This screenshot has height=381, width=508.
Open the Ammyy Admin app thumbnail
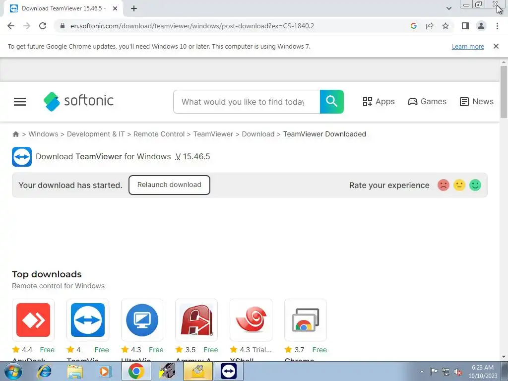(x=196, y=320)
